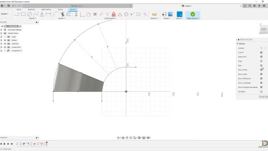The height and width of the screenshot is (151, 268).
Task: Toggle the Show Constraints checkbox
Action: 261,83
